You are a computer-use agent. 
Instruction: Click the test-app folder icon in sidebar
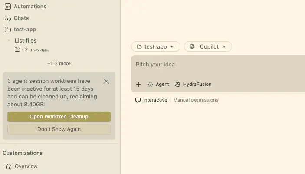click(x=8, y=30)
